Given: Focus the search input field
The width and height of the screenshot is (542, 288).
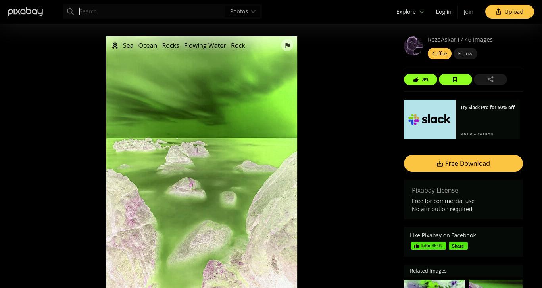Looking at the screenshot, I should click(151, 11).
